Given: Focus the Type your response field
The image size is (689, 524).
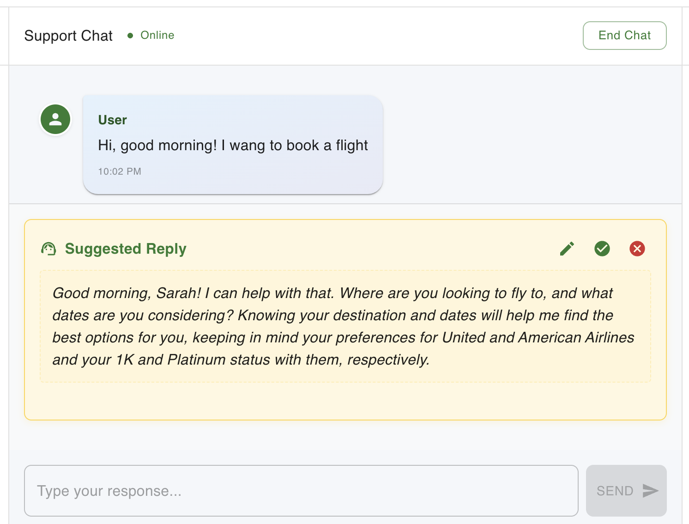Looking at the screenshot, I should point(301,491).
